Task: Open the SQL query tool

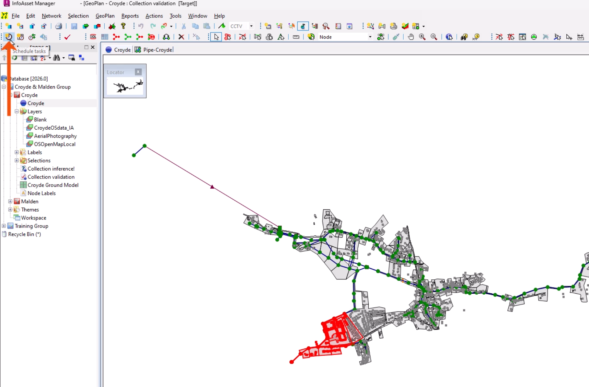Action: [x=93, y=37]
